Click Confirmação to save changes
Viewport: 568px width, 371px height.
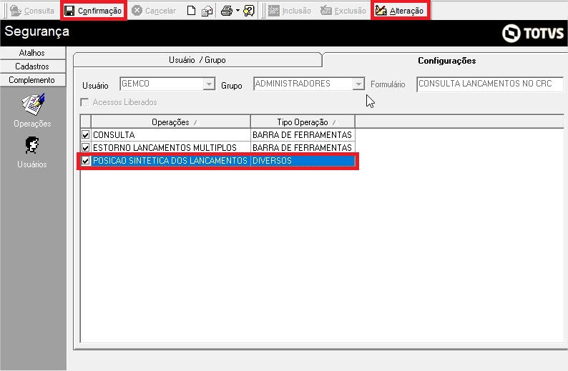click(x=94, y=11)
